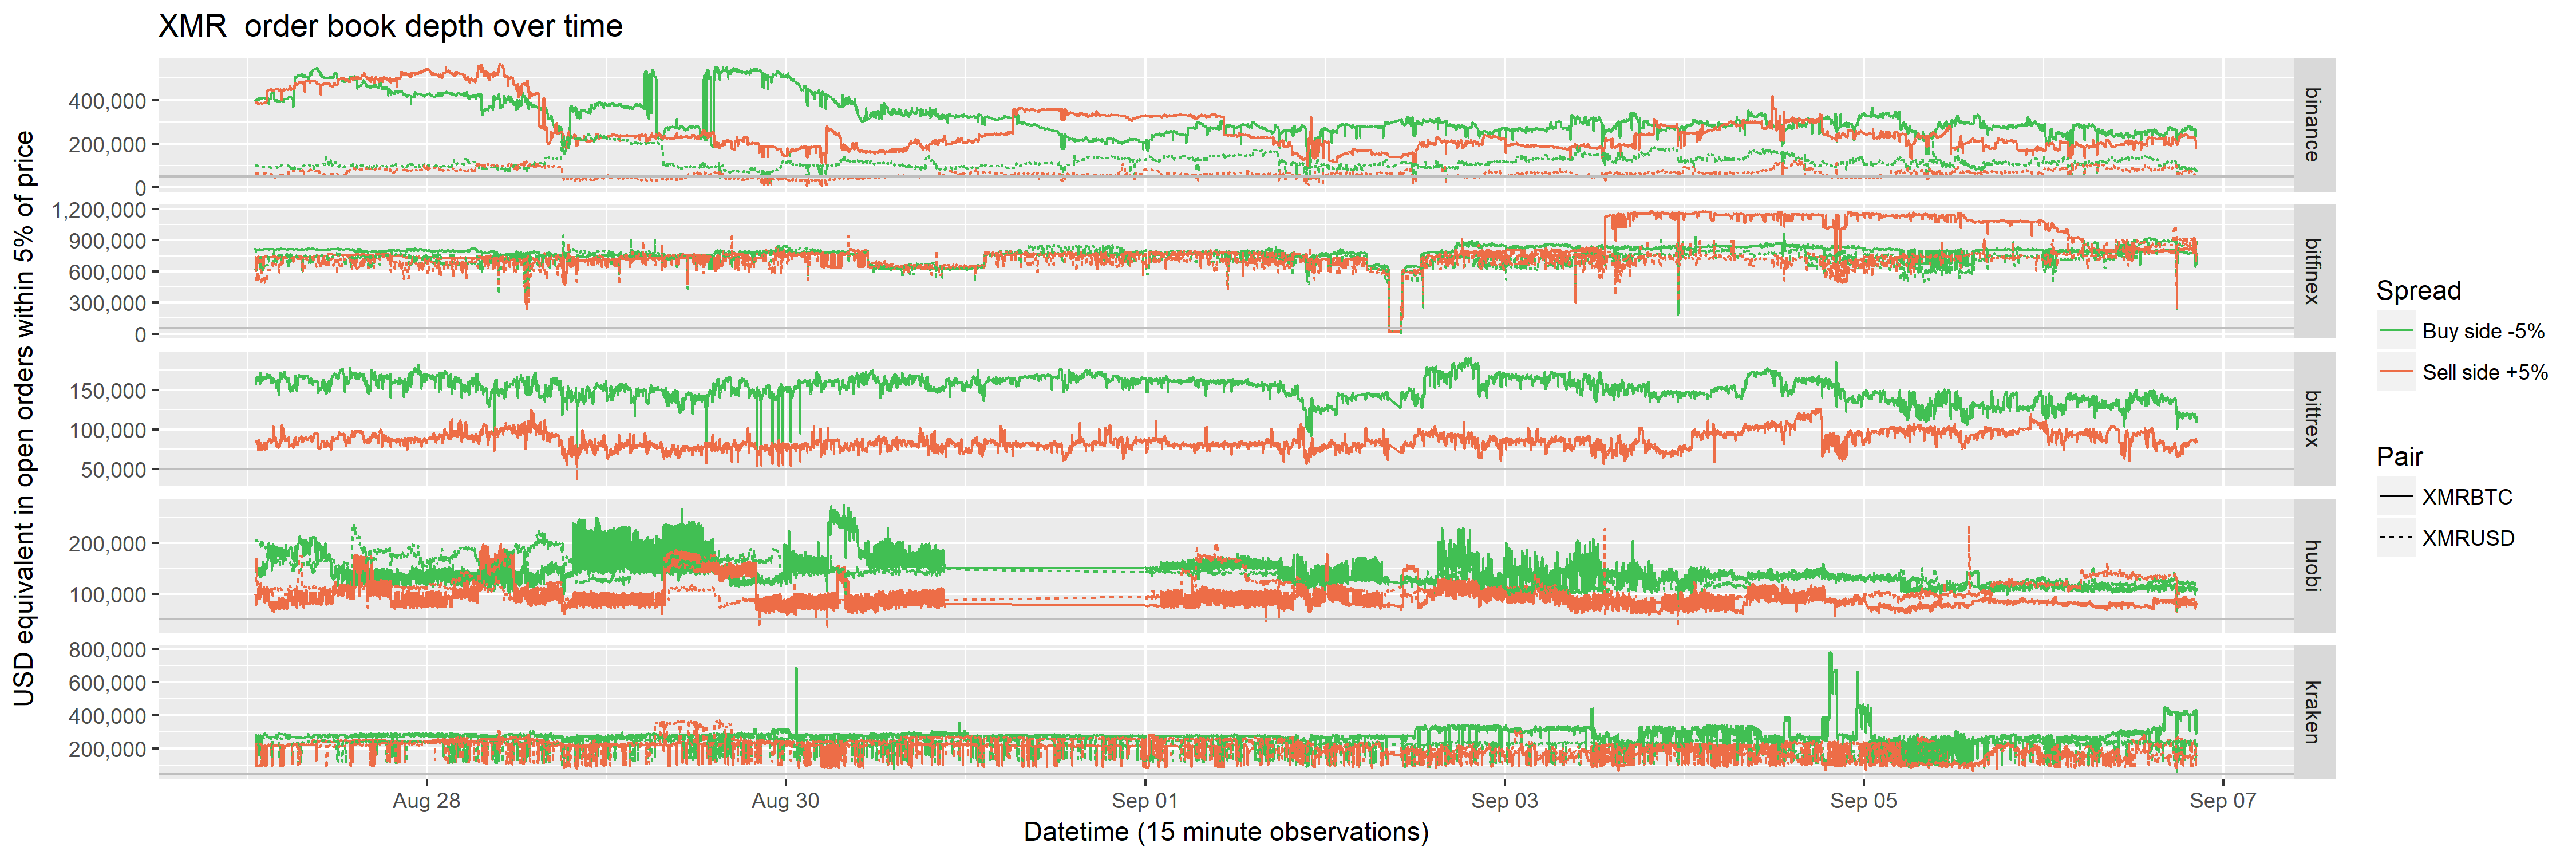The image size is (2576, 859).
Task: Click the '900,000' tick label on bitfinex axis
Action: tap(107, 241)
